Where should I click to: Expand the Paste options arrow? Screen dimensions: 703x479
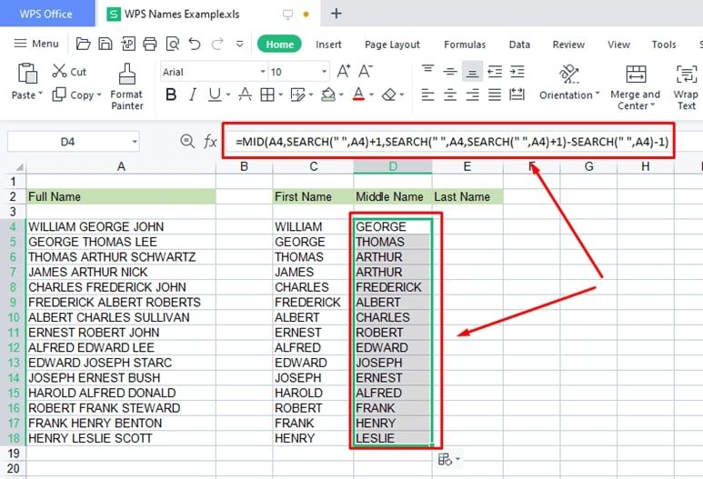(40, 95)
